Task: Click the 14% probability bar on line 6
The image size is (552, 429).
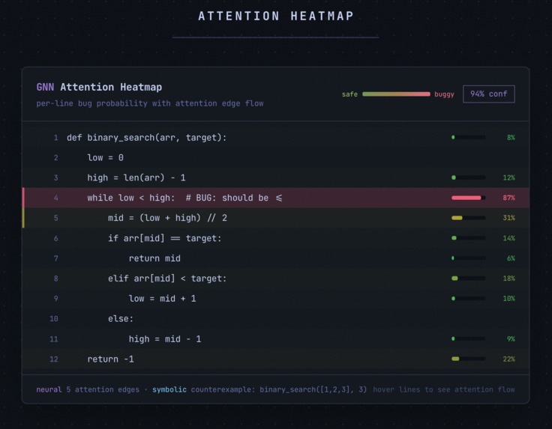Action: (x=469, y=238)
